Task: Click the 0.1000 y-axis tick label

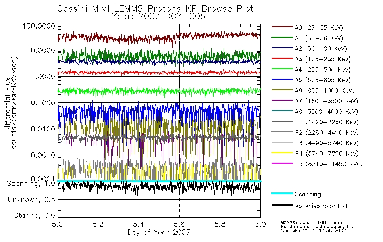Action: [43, 103]
